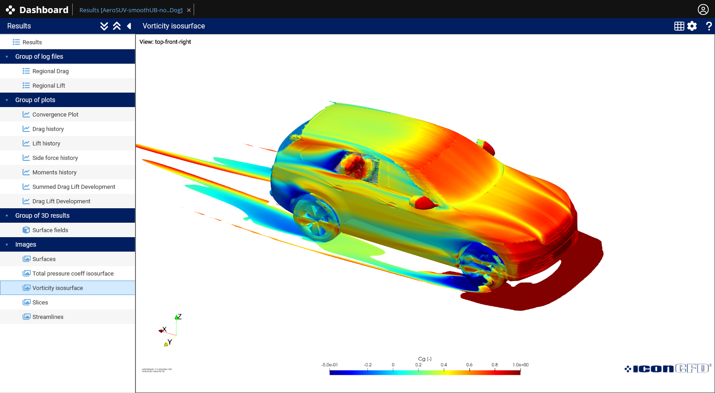Click the help question mark icon

pyautogui.click(x=709, y=26)
